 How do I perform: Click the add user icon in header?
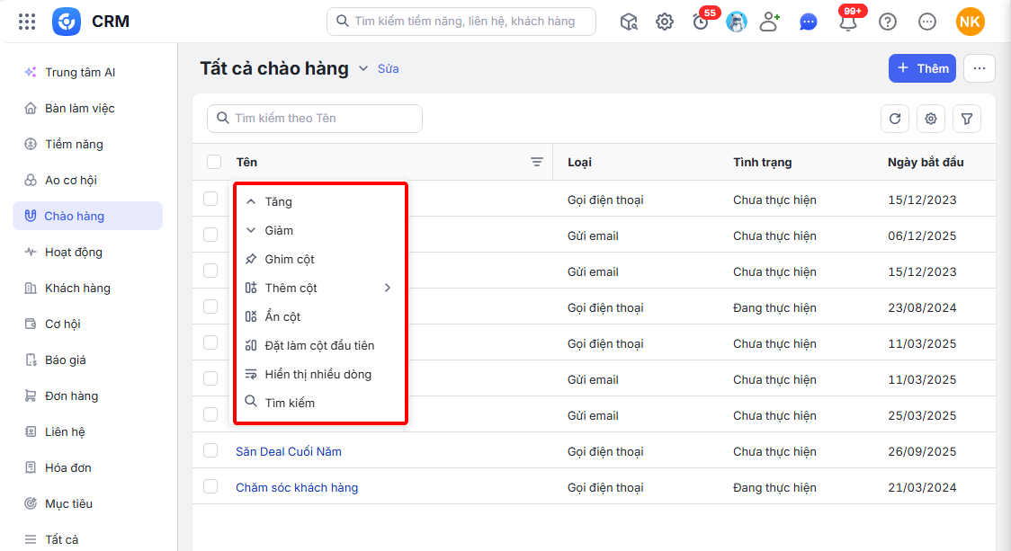point(769,22)
